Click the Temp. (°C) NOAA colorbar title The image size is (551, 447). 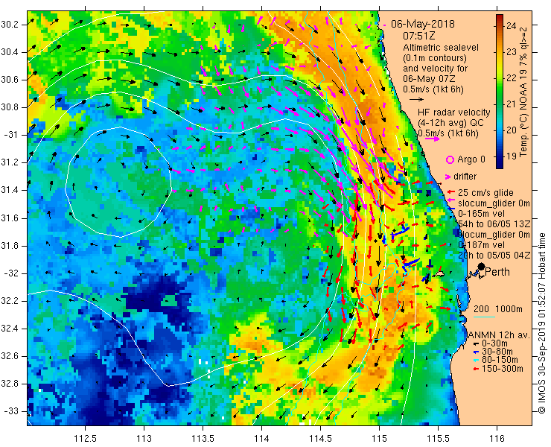pos(523,92)
